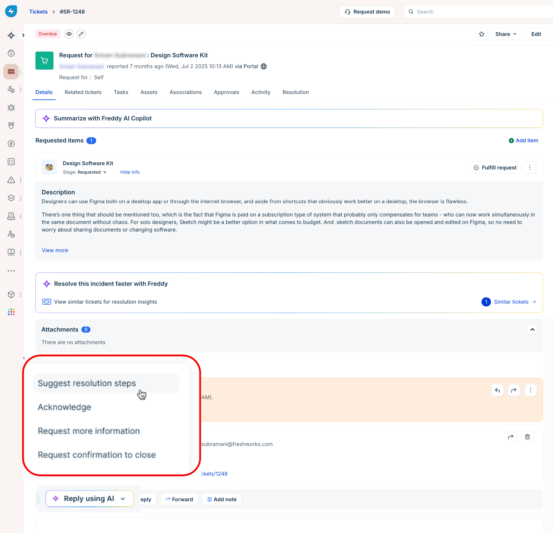Open the colorful apps grid icon
Screen dimensions: 553x533
tap(11, 312)
